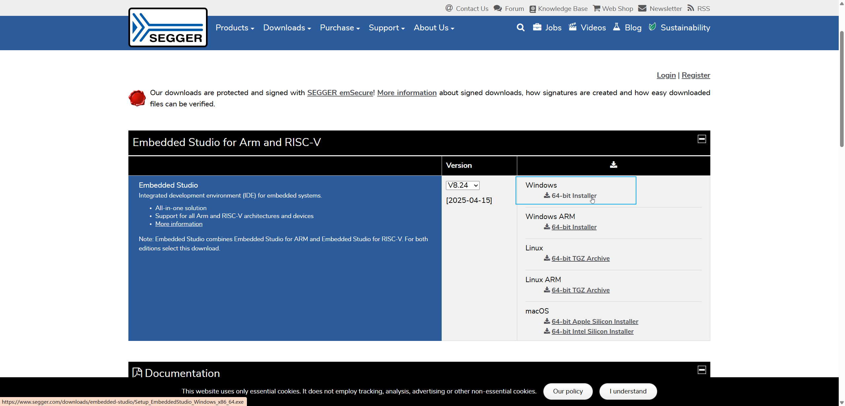Click the Login link
The height and width of the screenshot is (406, 845).
click(666, 75)
